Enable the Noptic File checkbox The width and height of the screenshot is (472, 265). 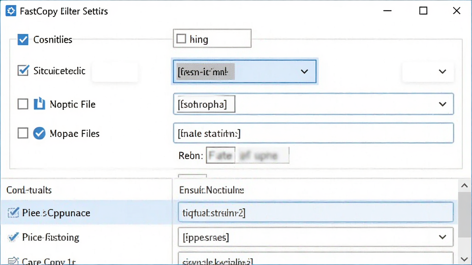click(23, 104)
